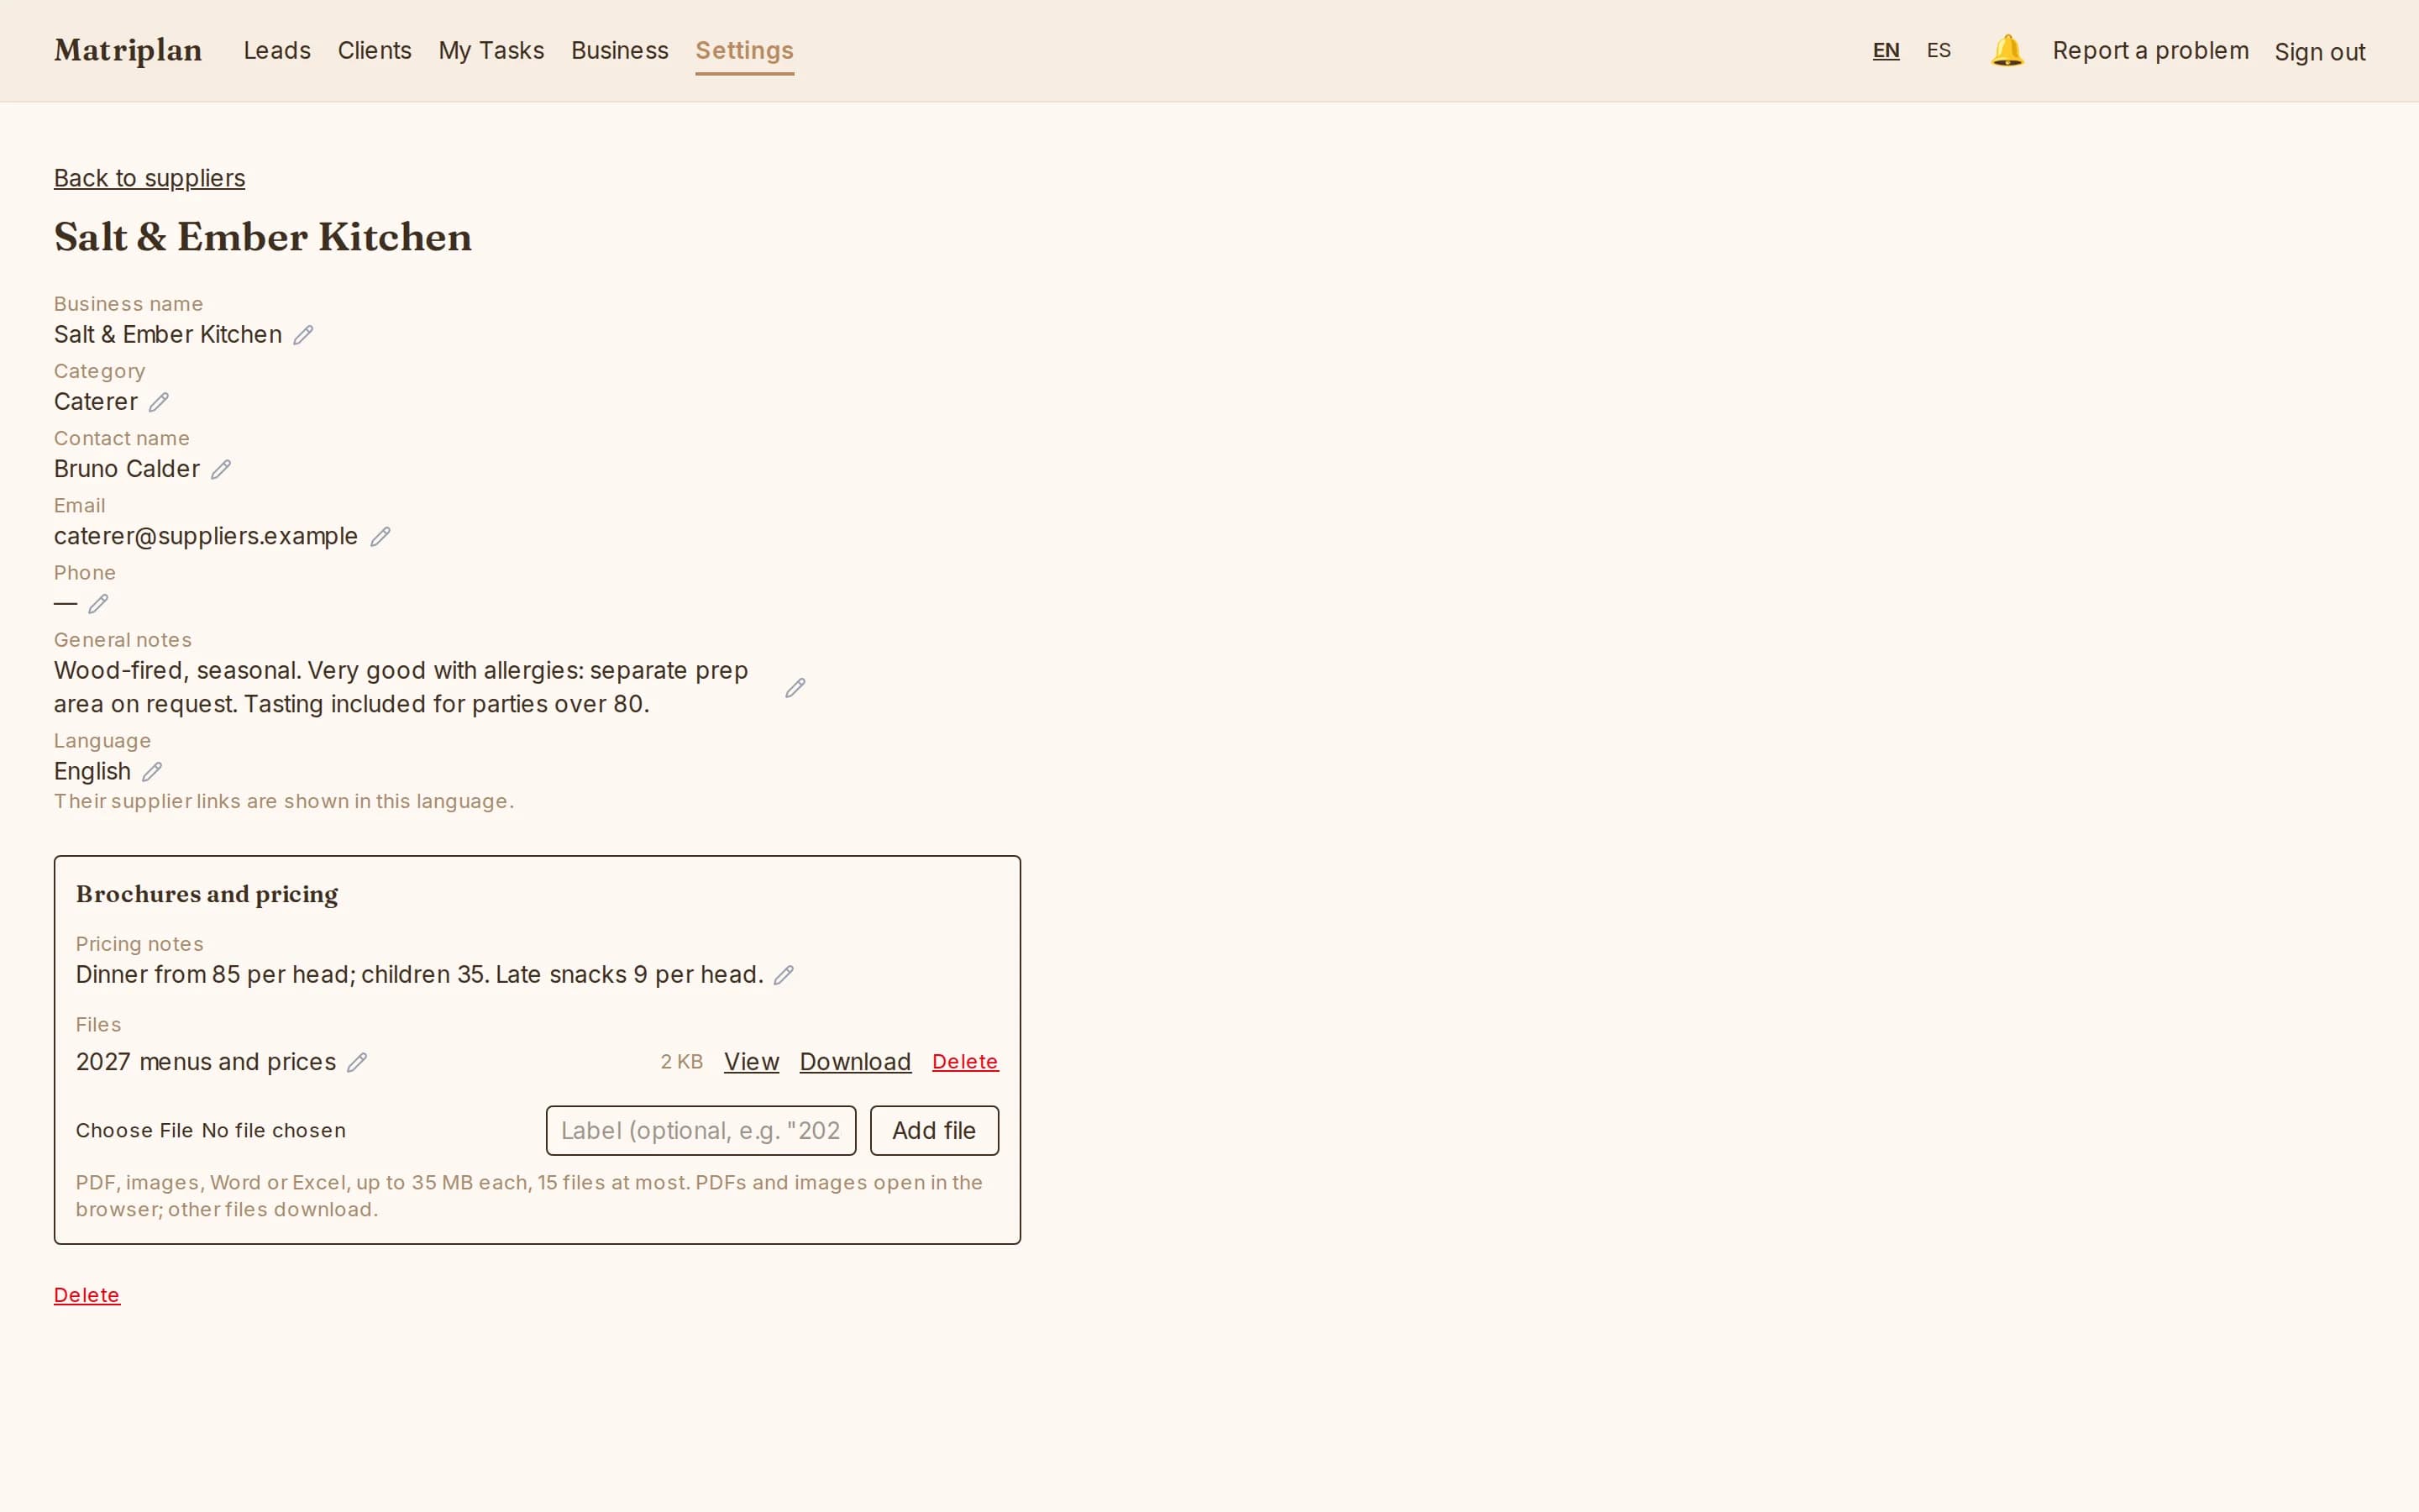Click the Brochures and pricing heading

(x=207, y=894)
